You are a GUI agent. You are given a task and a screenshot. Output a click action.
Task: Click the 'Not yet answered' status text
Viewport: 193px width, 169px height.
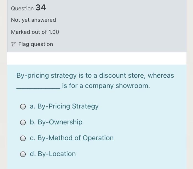pos(33,20)
